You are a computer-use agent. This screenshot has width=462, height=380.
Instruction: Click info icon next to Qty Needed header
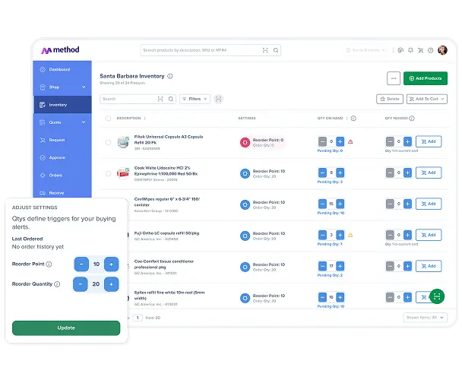click(412, 119)
